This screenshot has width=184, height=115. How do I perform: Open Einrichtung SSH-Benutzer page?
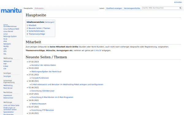tap(43, 91)
